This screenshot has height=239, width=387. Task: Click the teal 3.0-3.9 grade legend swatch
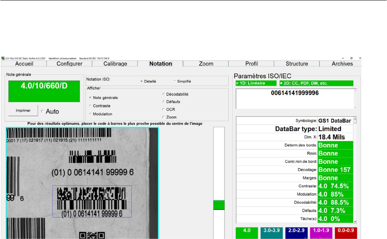point(272,233)
